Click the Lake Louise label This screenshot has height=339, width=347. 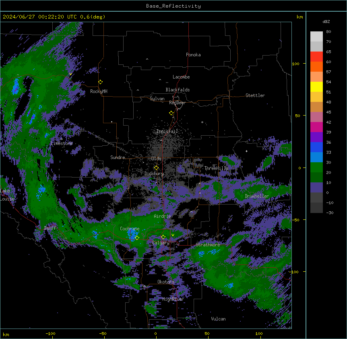coord(6,195)
